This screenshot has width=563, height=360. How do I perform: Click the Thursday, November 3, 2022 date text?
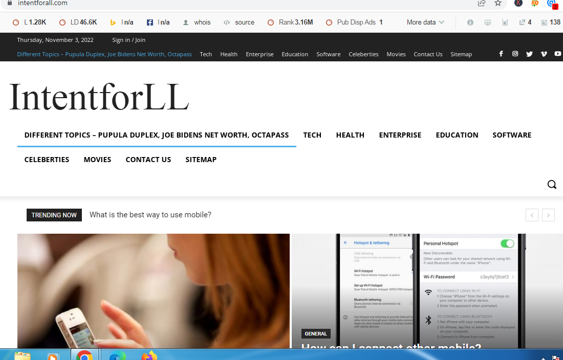[55, 40]
